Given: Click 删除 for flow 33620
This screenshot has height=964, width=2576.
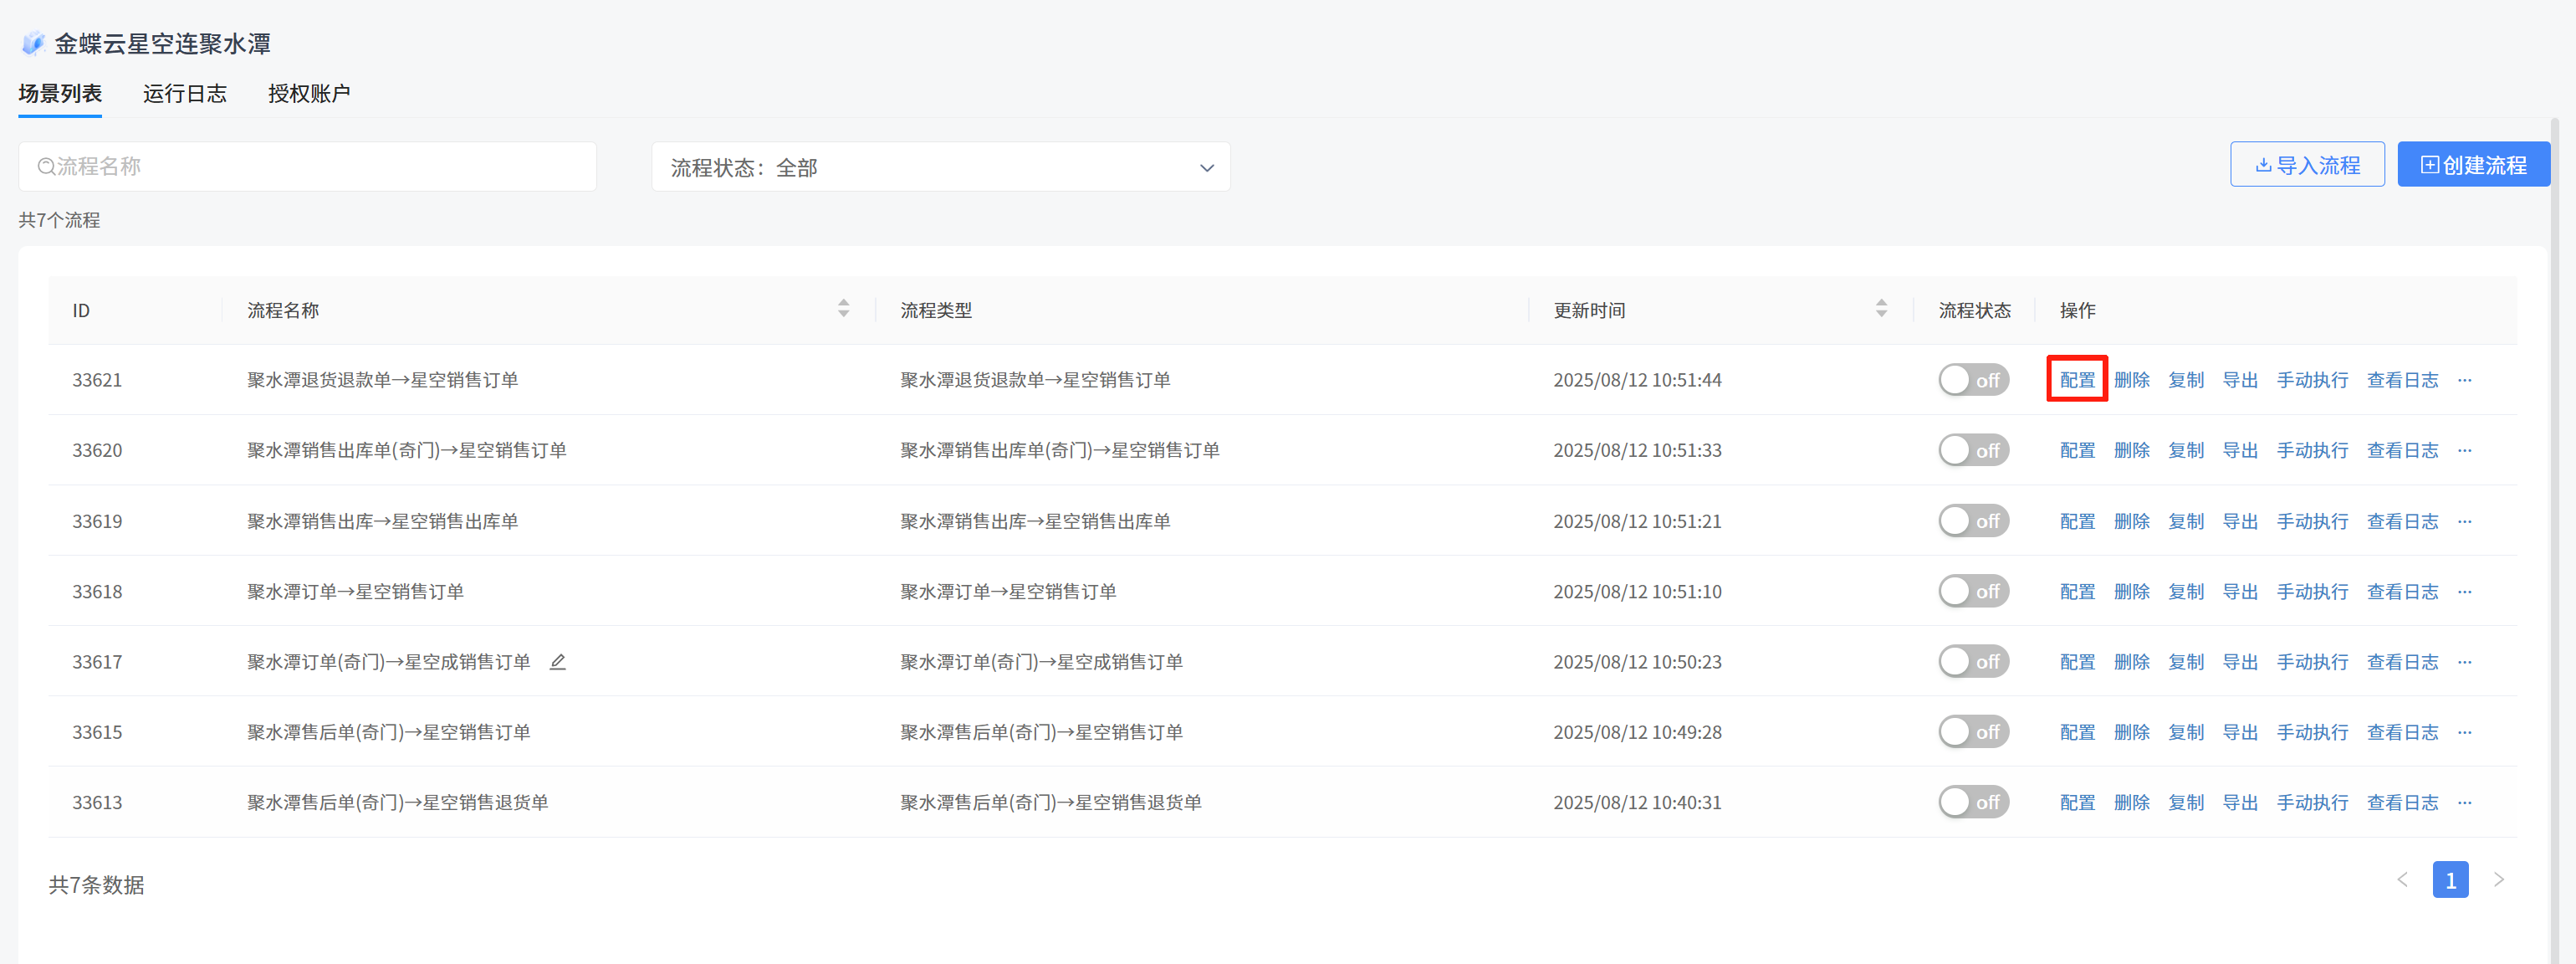Looking at the screenshot, I should pyautogui.click(x=2131, y=450).
